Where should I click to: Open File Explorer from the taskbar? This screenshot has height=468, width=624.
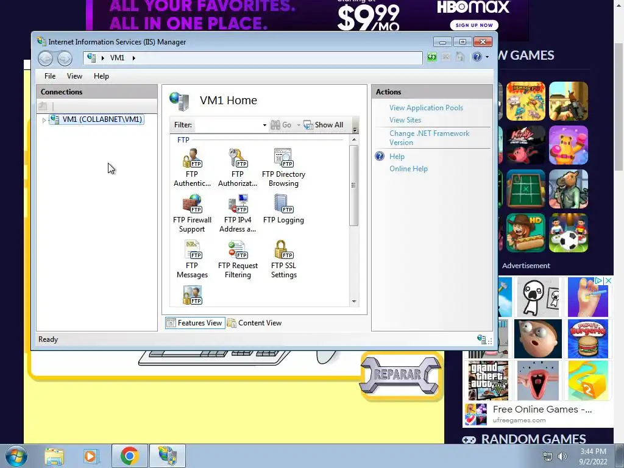click(x=54, y=456)
